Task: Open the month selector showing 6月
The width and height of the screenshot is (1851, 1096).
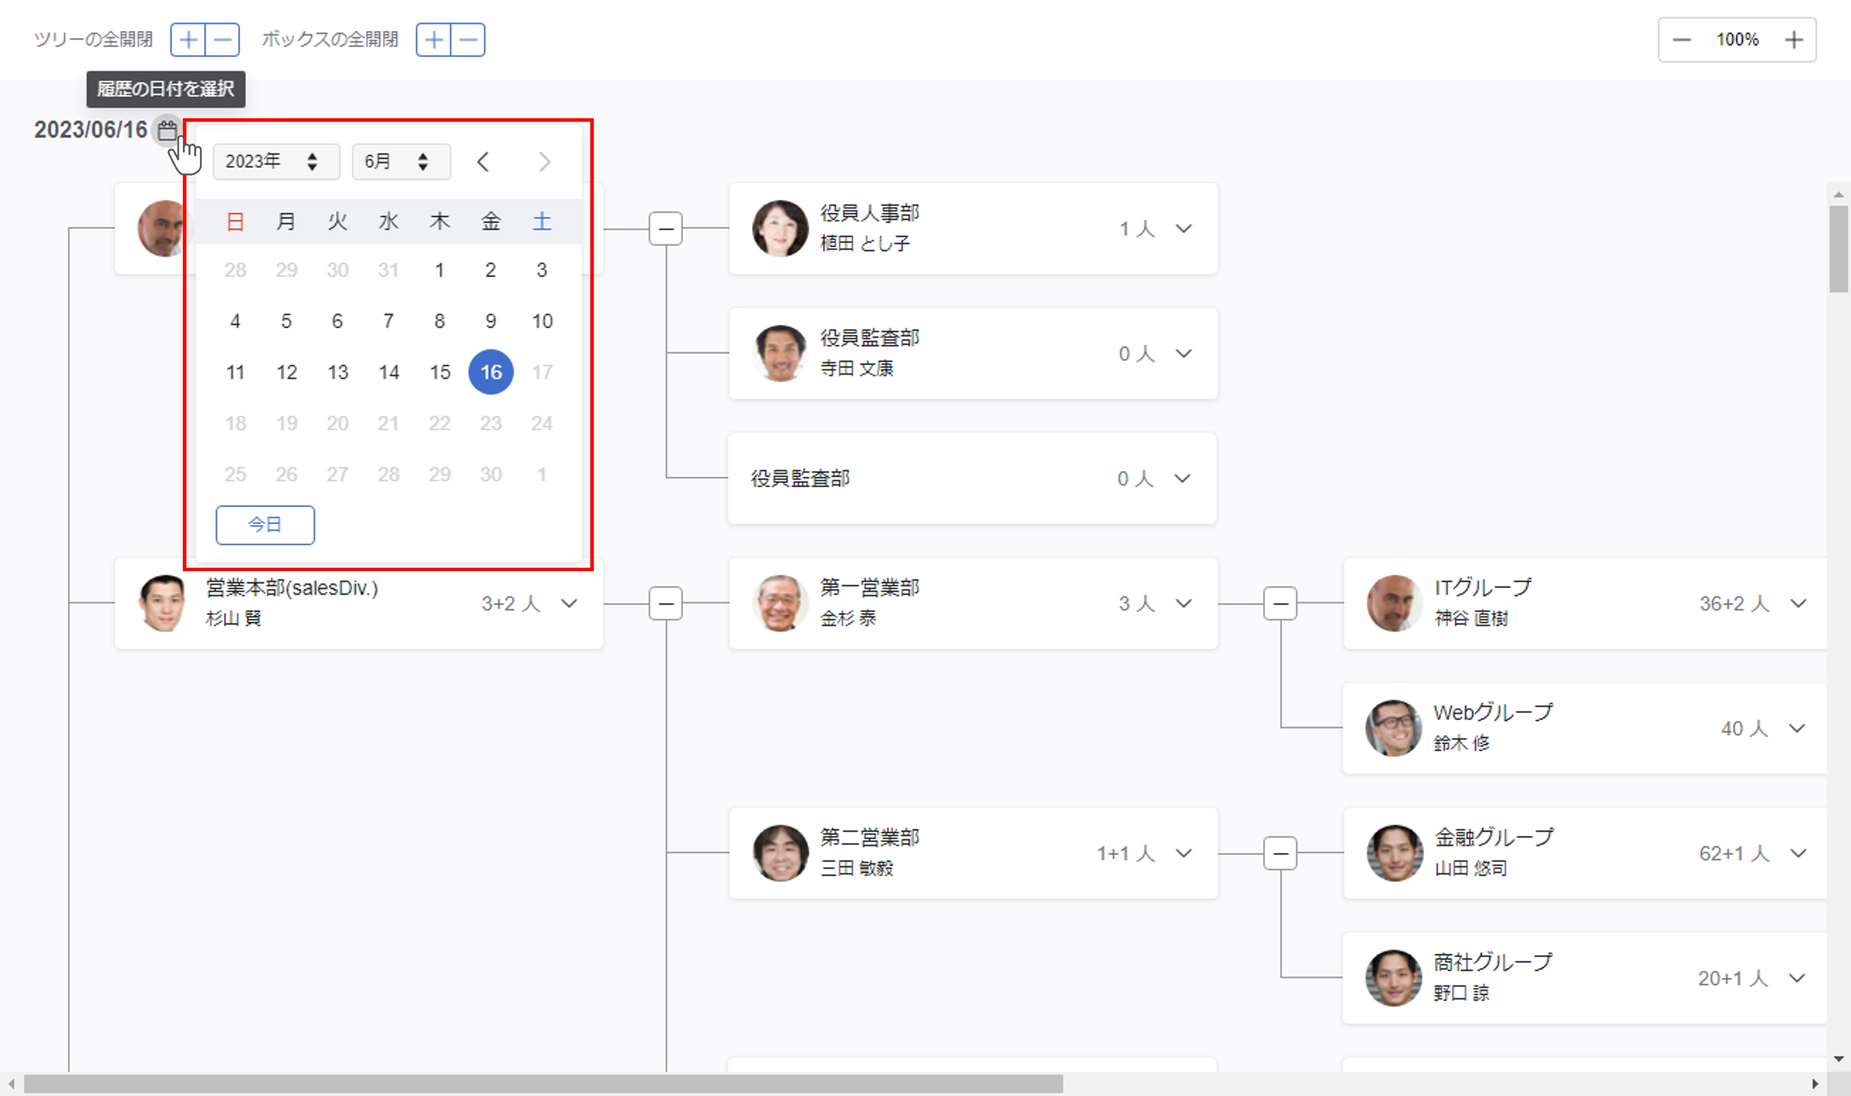Action: tap(401, 162)
